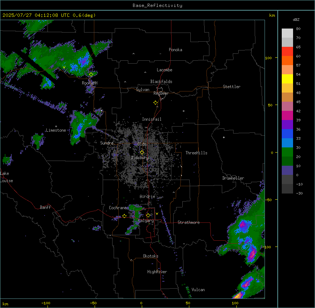Click the Innisfail city label

coord(152,119)
